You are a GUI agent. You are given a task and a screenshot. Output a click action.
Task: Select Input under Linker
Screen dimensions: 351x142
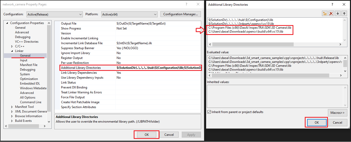tap(24, 60)
